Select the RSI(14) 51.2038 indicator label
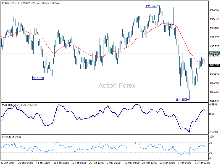The height and width of the screenshot is (166, 221). 11,137
